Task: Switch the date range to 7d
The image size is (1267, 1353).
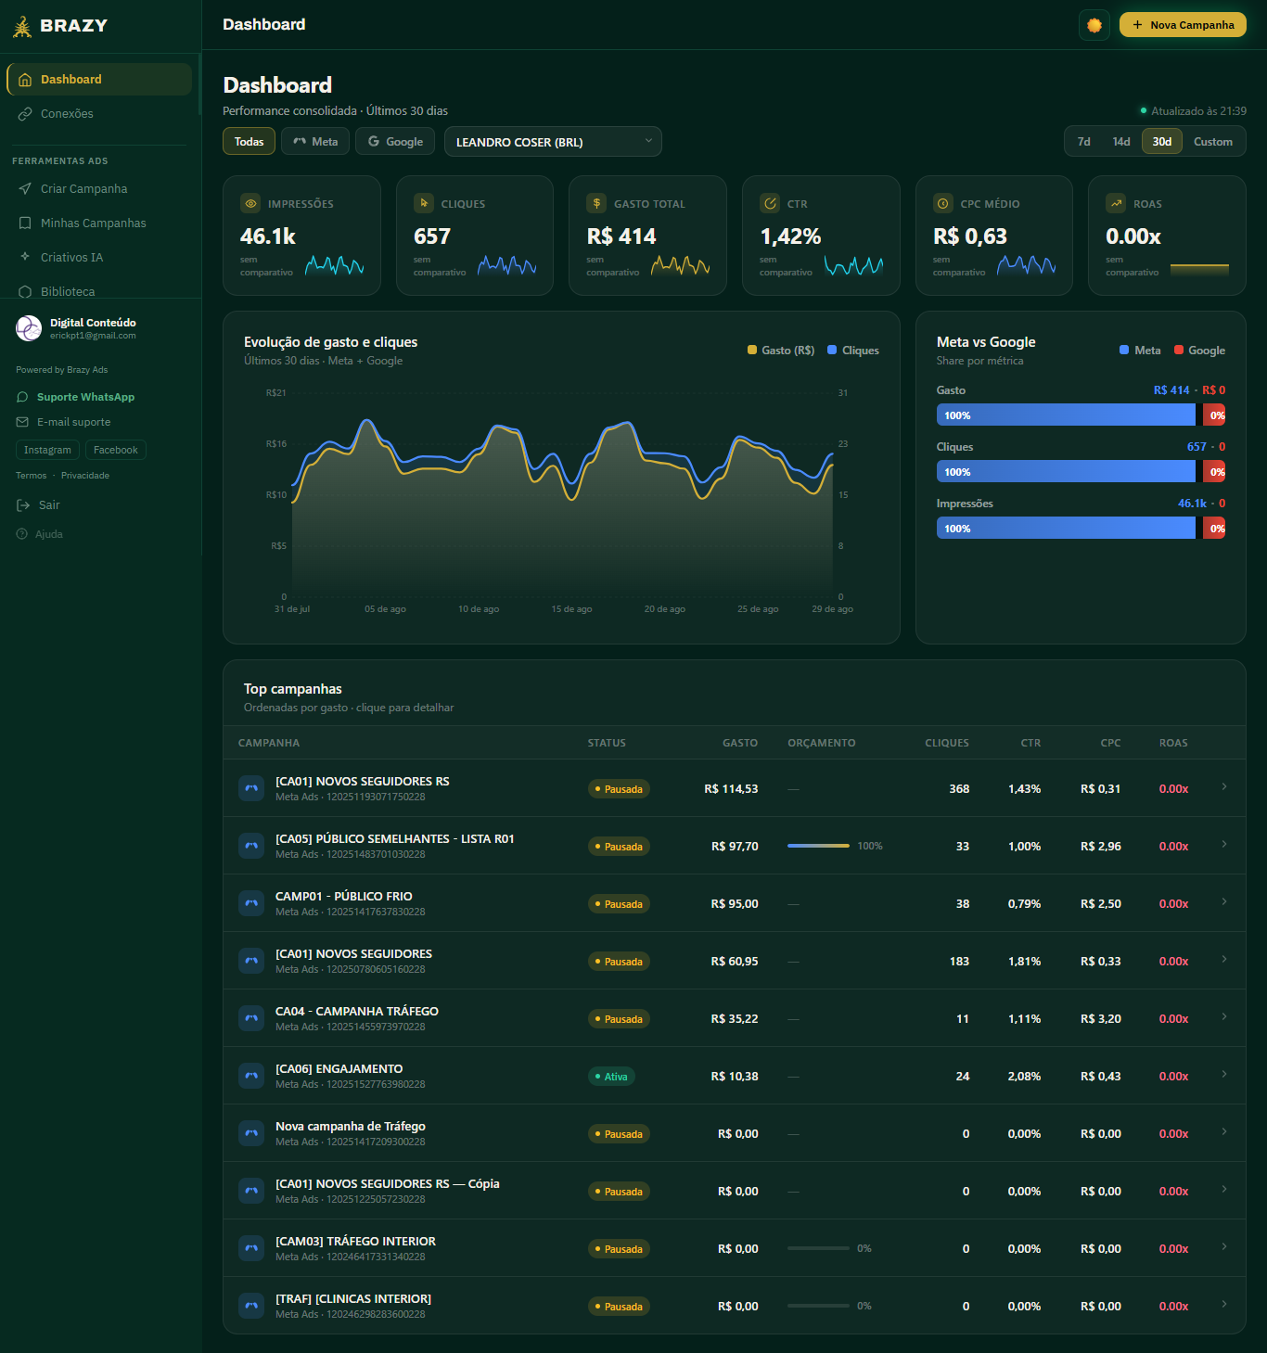Action: [x=1084, y=142]
